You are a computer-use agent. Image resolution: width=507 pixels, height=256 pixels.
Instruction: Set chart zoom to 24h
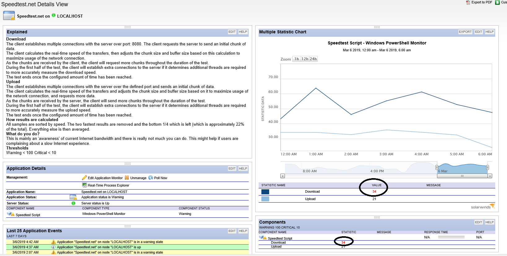coord(313,59)
